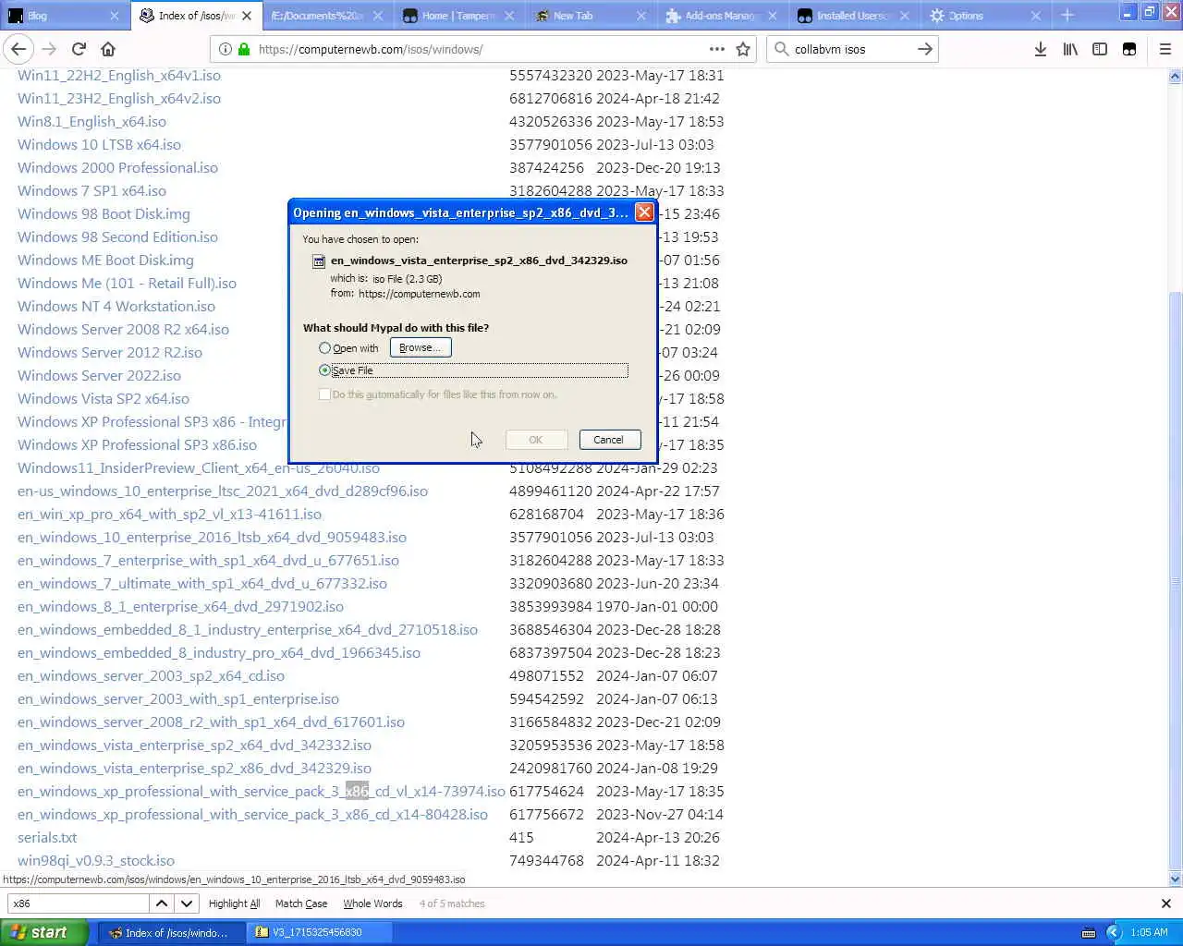1183x946 pixels.
Task: Click Cancel in the download dialog
Action: pyautogui.click(x=609, y=440)
